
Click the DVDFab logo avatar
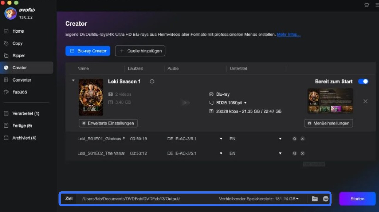(11, 13)
